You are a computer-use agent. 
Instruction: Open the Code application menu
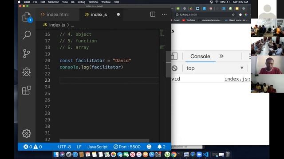(27, 2)
